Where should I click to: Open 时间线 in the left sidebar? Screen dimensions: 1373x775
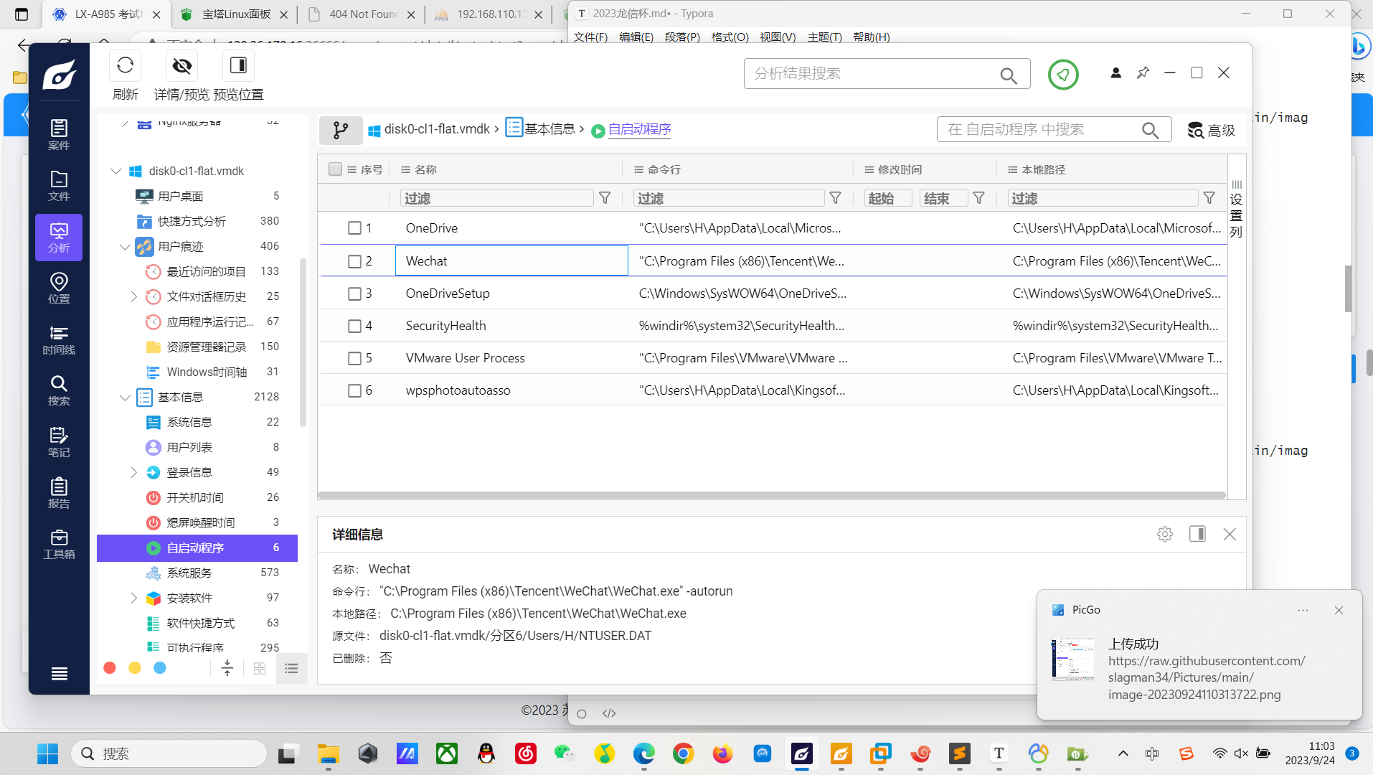point(59,339)
